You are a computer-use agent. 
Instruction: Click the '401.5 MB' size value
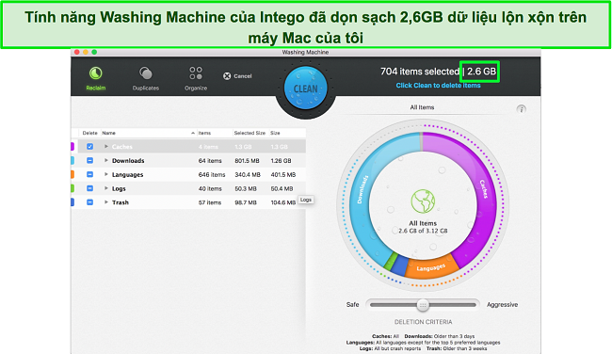[283, 175]
